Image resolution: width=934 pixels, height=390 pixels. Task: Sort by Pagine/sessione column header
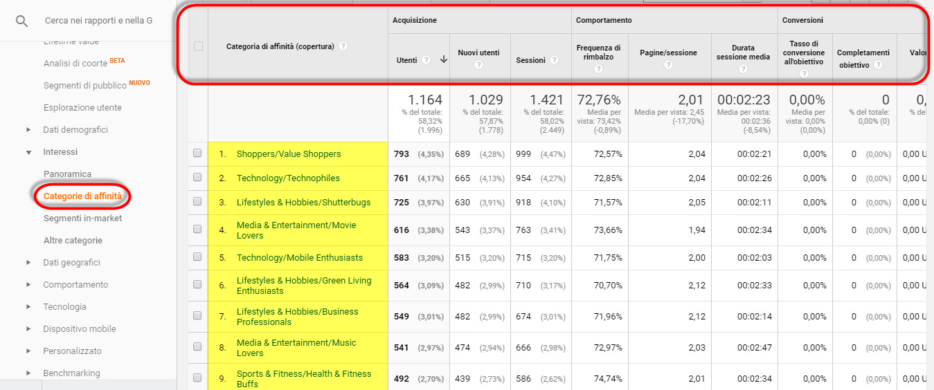tap(668, 53)
